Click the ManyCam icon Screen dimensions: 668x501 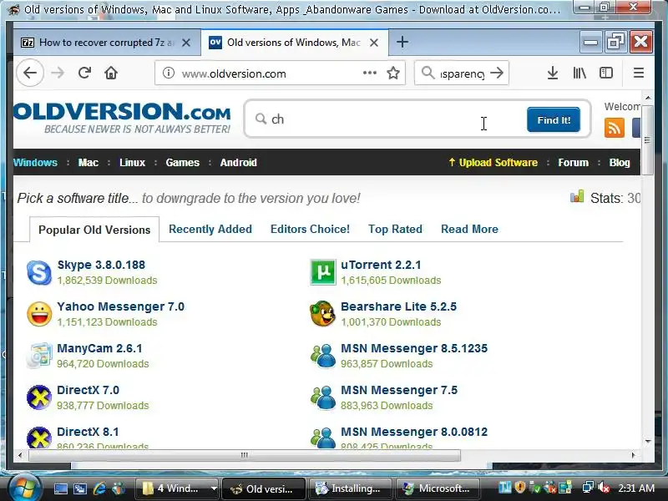39,356
